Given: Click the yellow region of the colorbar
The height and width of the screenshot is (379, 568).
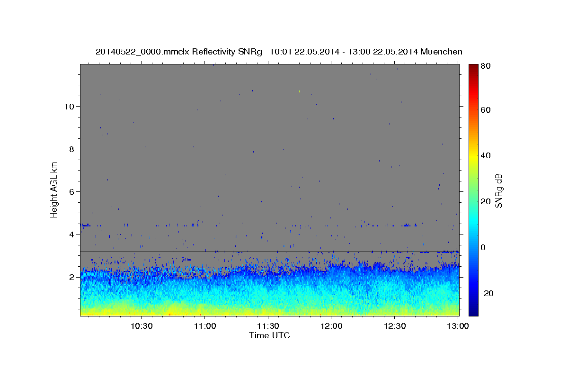Looking at the screenshot, I should (473, 156).
